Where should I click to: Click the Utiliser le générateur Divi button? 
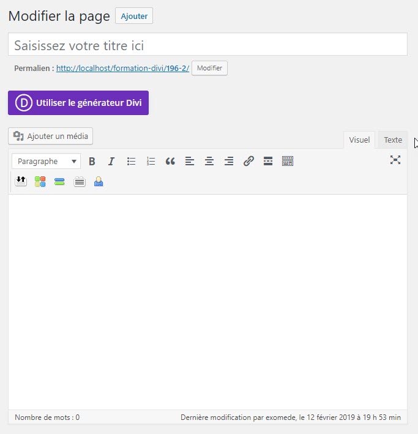coord(78,103)
